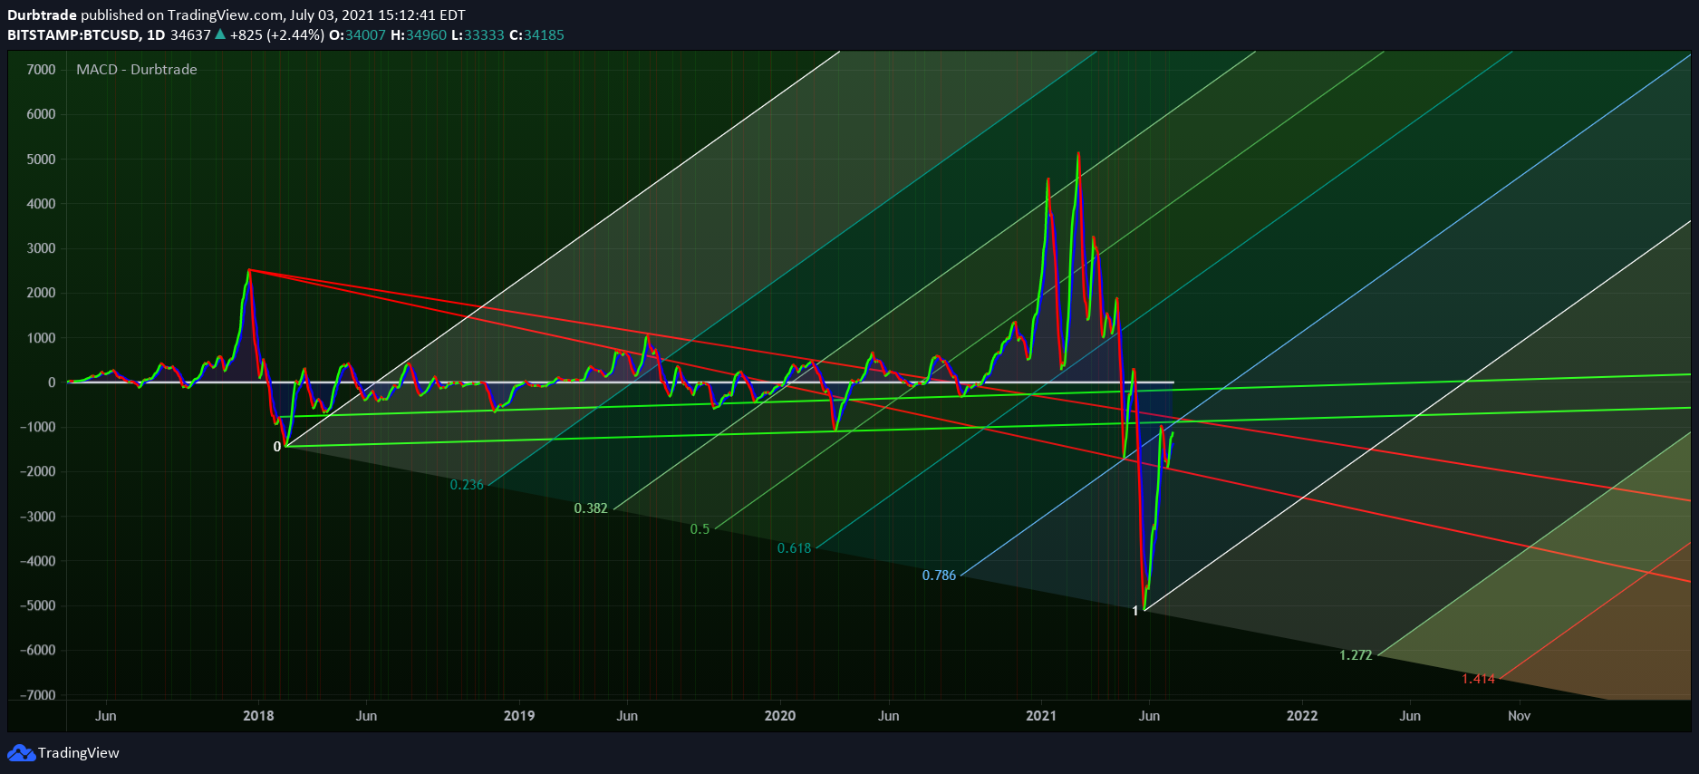Select the 0.5 Fibonacci level label

click(x=700, y=529)
